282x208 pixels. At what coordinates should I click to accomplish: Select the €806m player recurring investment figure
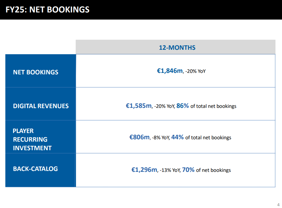[140, 137]
